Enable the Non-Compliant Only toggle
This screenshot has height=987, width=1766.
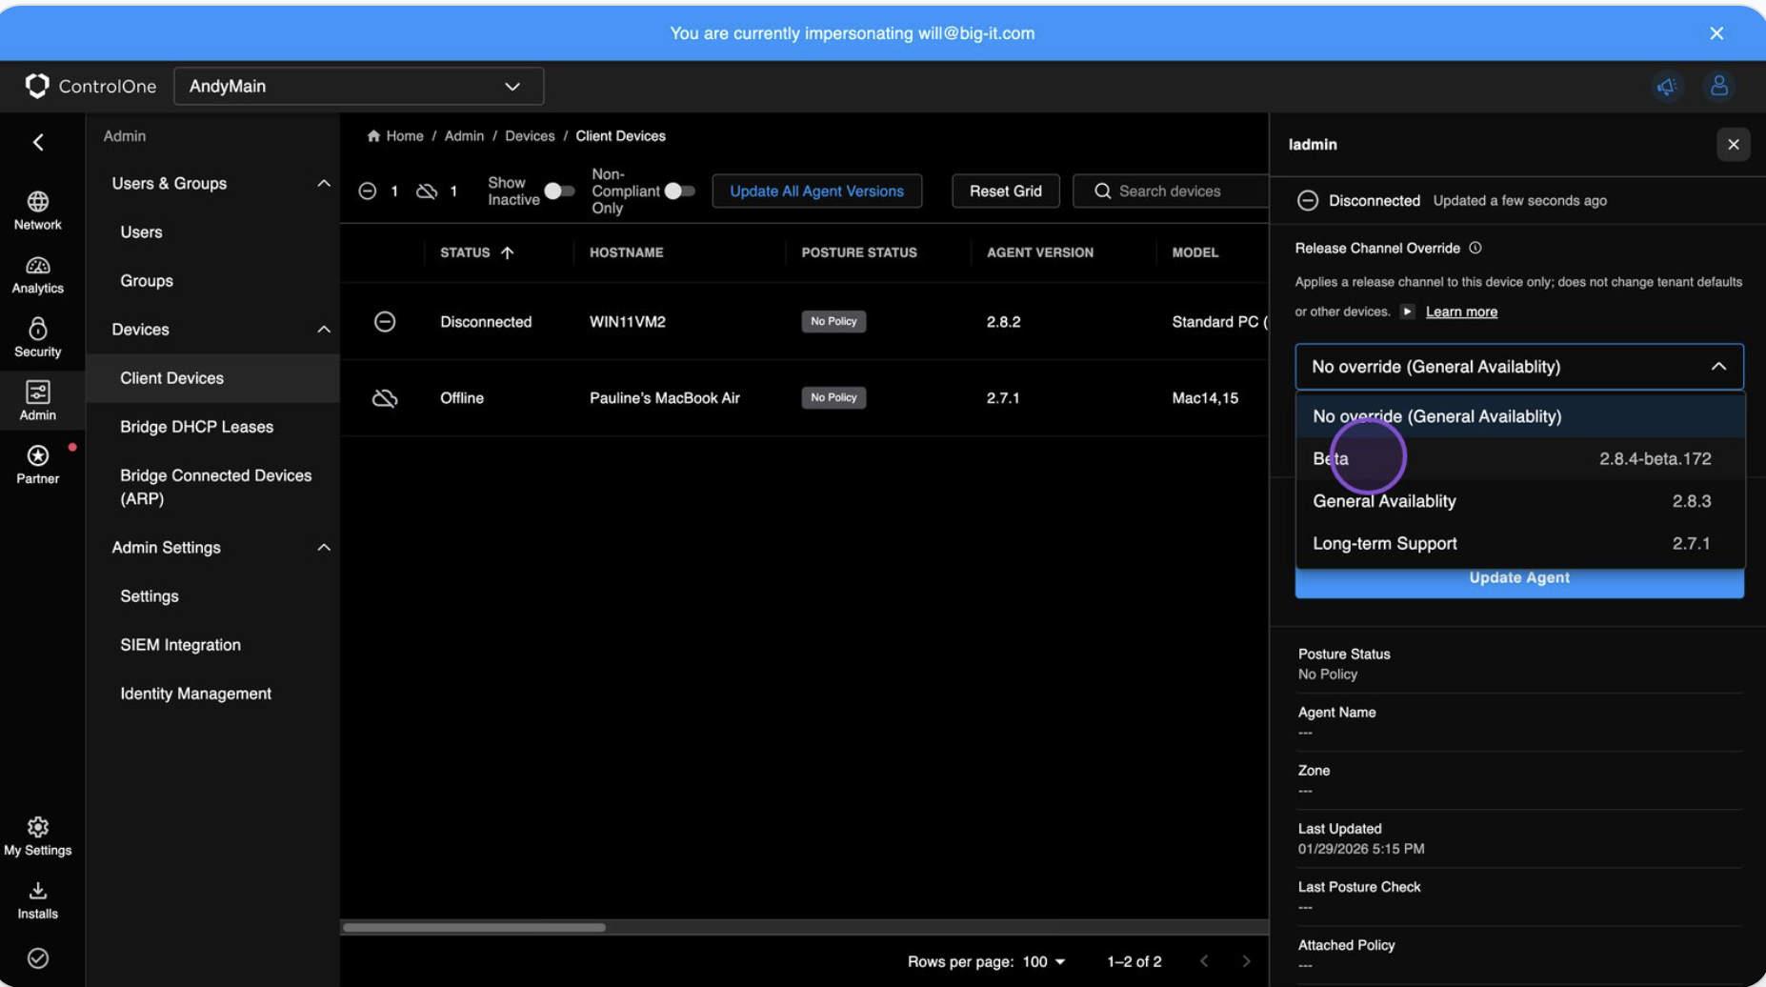point(679,191)
